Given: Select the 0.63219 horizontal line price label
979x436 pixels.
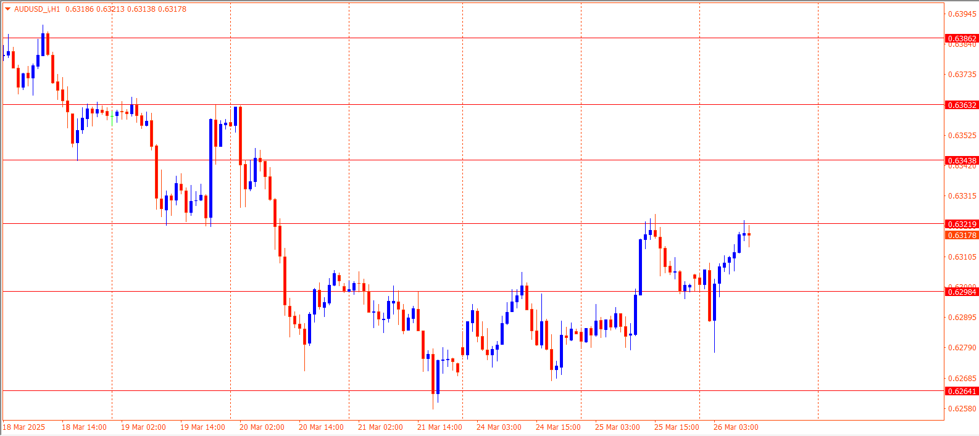Looking at the screenshot, I should click(x=962, y=224).
